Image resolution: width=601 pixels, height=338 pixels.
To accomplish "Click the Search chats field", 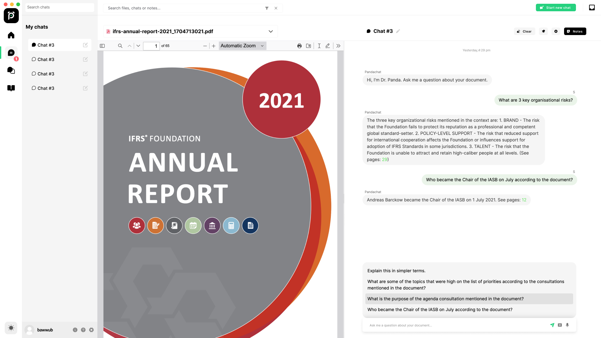I will coord(60,7).
